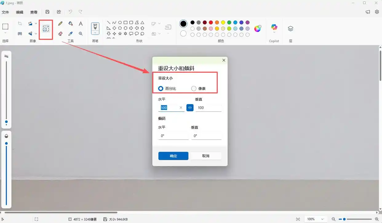The image size is (382, 223).
Task: Click the feedback megaphone icon
Action: (x=368, y=12)
